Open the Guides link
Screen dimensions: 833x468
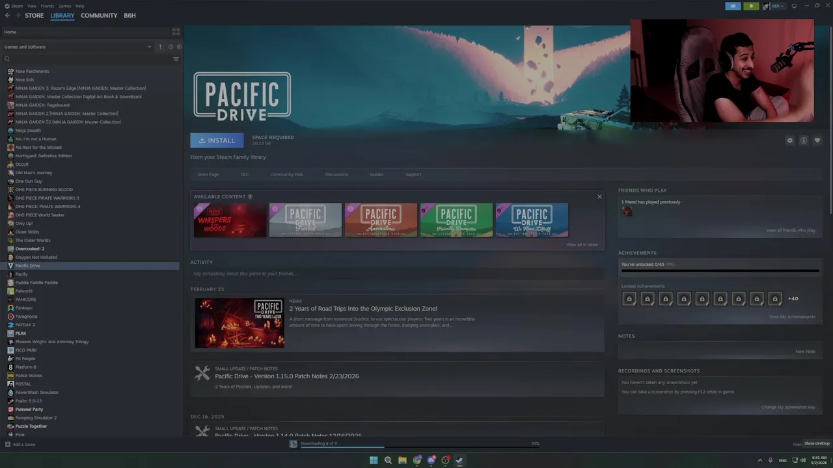click(x=377, y=174)
